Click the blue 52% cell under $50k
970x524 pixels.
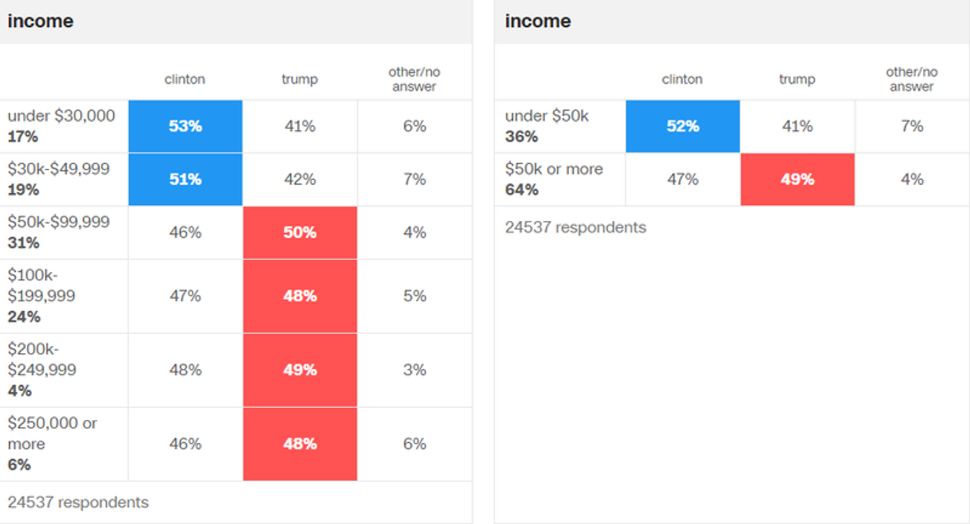(x=682, y=126)
